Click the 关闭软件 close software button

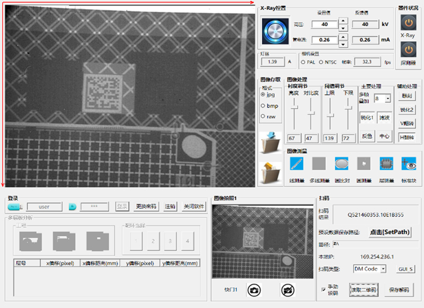pyautogui.click(x=194, y=207)
